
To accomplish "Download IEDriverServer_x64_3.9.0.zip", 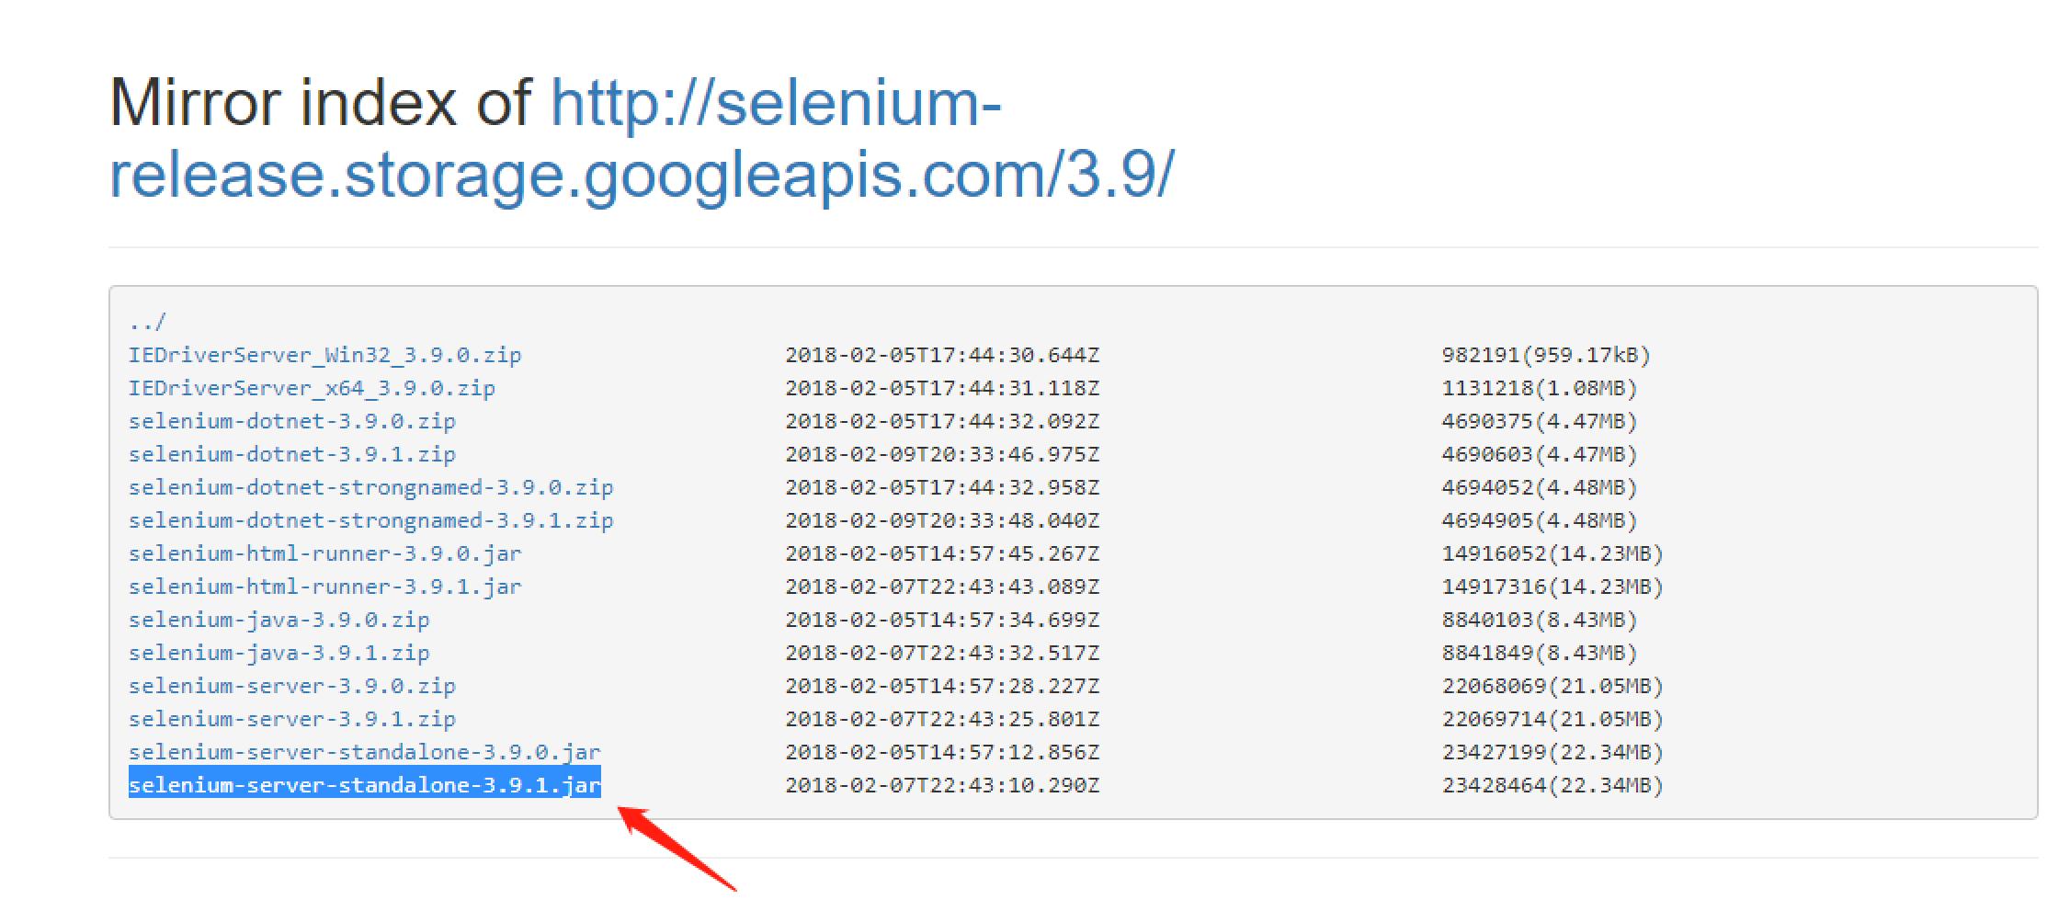I will coord(312,388).
